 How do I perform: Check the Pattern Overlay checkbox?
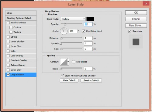8,65
